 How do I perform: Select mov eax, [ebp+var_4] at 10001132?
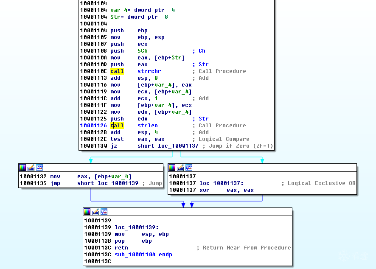pos(91,177)
